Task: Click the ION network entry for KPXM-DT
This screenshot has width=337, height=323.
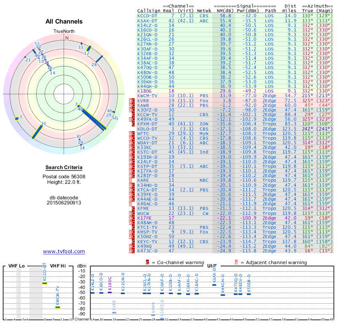Action: pyautogui.click(x=204, y=124)
